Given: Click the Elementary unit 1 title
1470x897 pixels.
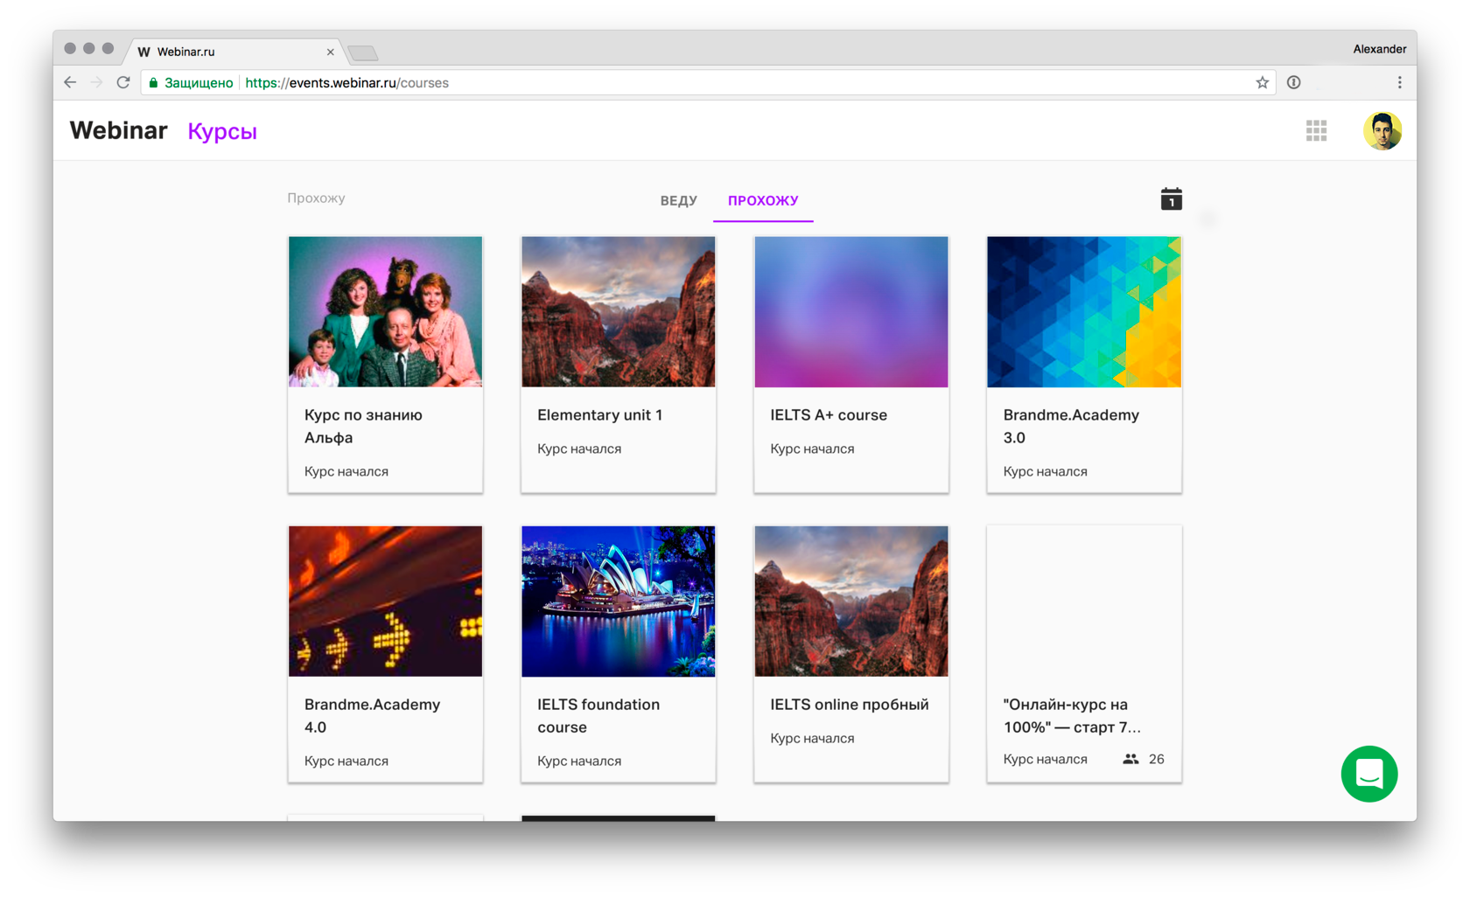Looking at the screenshot, I should [599, 414].
